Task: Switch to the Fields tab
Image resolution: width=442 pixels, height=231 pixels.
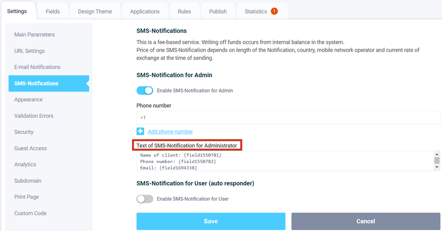Action: click(x=53, y=12)
